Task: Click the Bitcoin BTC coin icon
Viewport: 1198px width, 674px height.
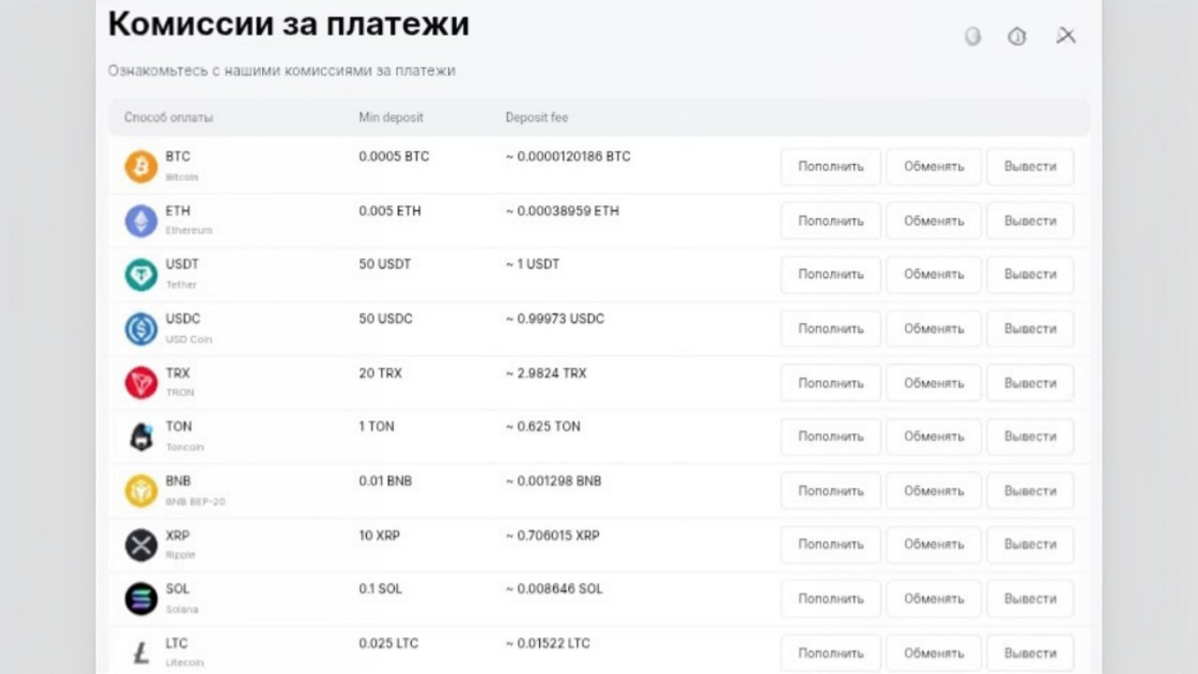Action: pyautogui.click(x=141, y=167)
